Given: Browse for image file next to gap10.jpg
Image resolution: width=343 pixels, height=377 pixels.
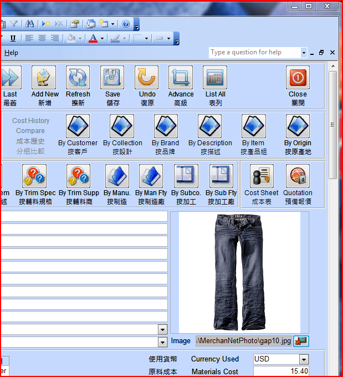Looking at the screenshot, I should [301, 341].
